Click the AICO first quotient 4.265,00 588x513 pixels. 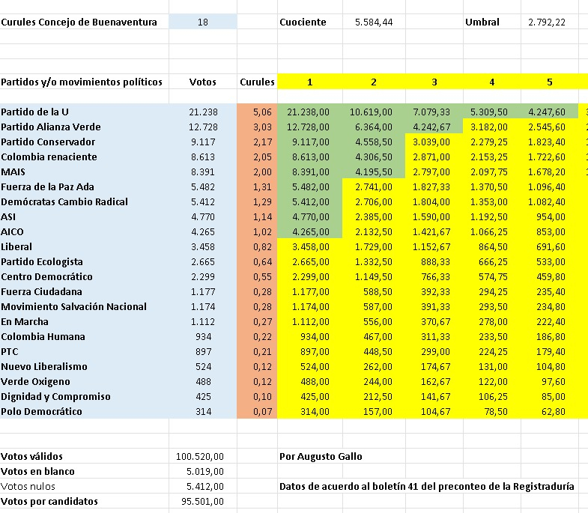pyautogui.click(x=310, y=231)
